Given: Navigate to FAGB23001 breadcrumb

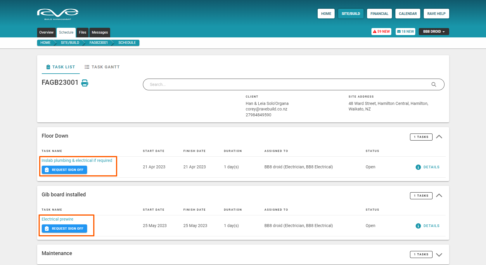Looking at the screenshot, I should (98, 43).
